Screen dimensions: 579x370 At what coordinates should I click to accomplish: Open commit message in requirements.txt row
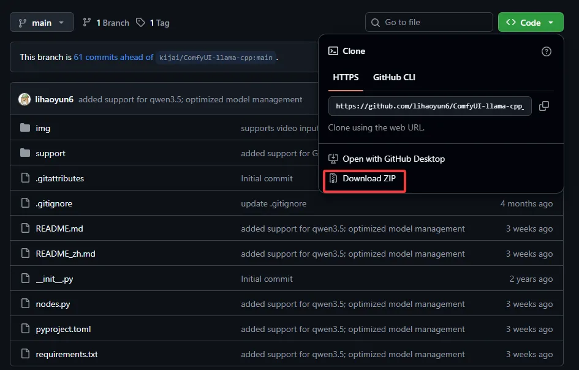[353, 354]
